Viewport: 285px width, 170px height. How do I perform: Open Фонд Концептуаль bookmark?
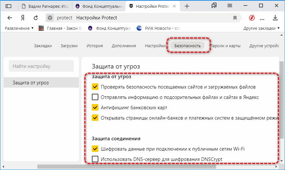point(110,28)
